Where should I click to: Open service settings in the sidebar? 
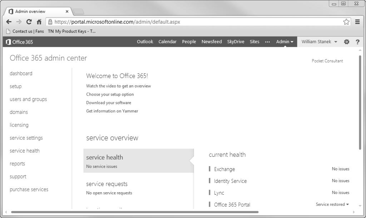point(26,138)
